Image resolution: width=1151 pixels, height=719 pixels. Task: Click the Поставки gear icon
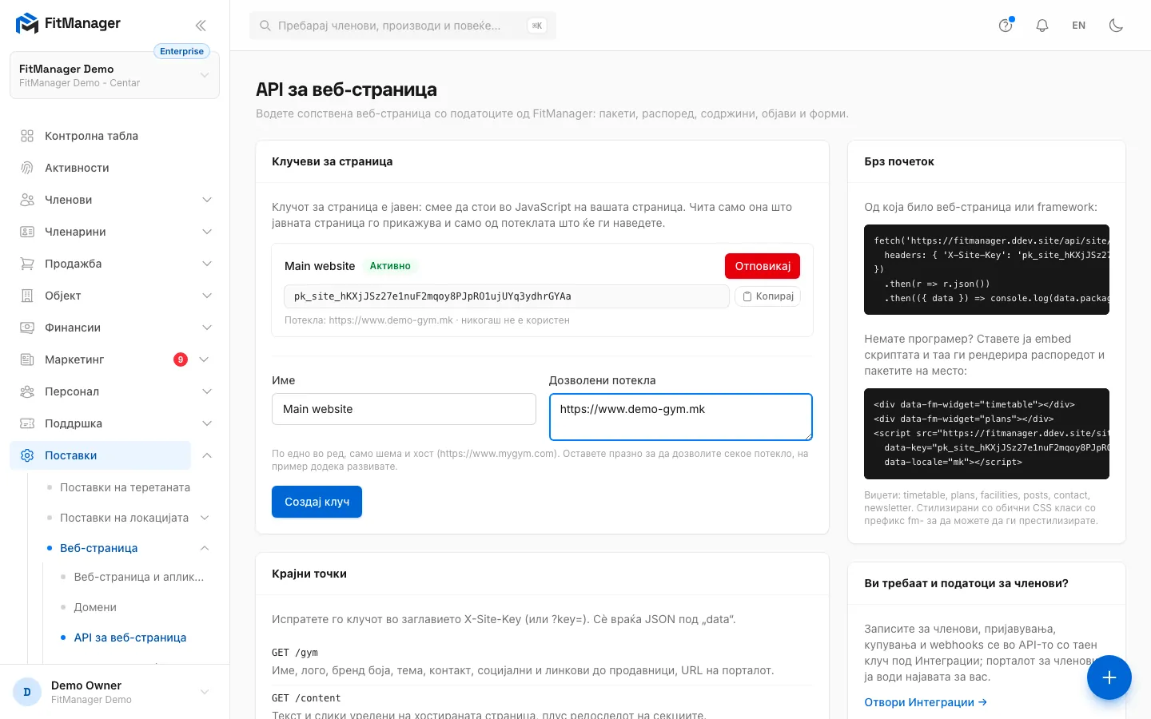pyautogui.click(x=27, y=455)
